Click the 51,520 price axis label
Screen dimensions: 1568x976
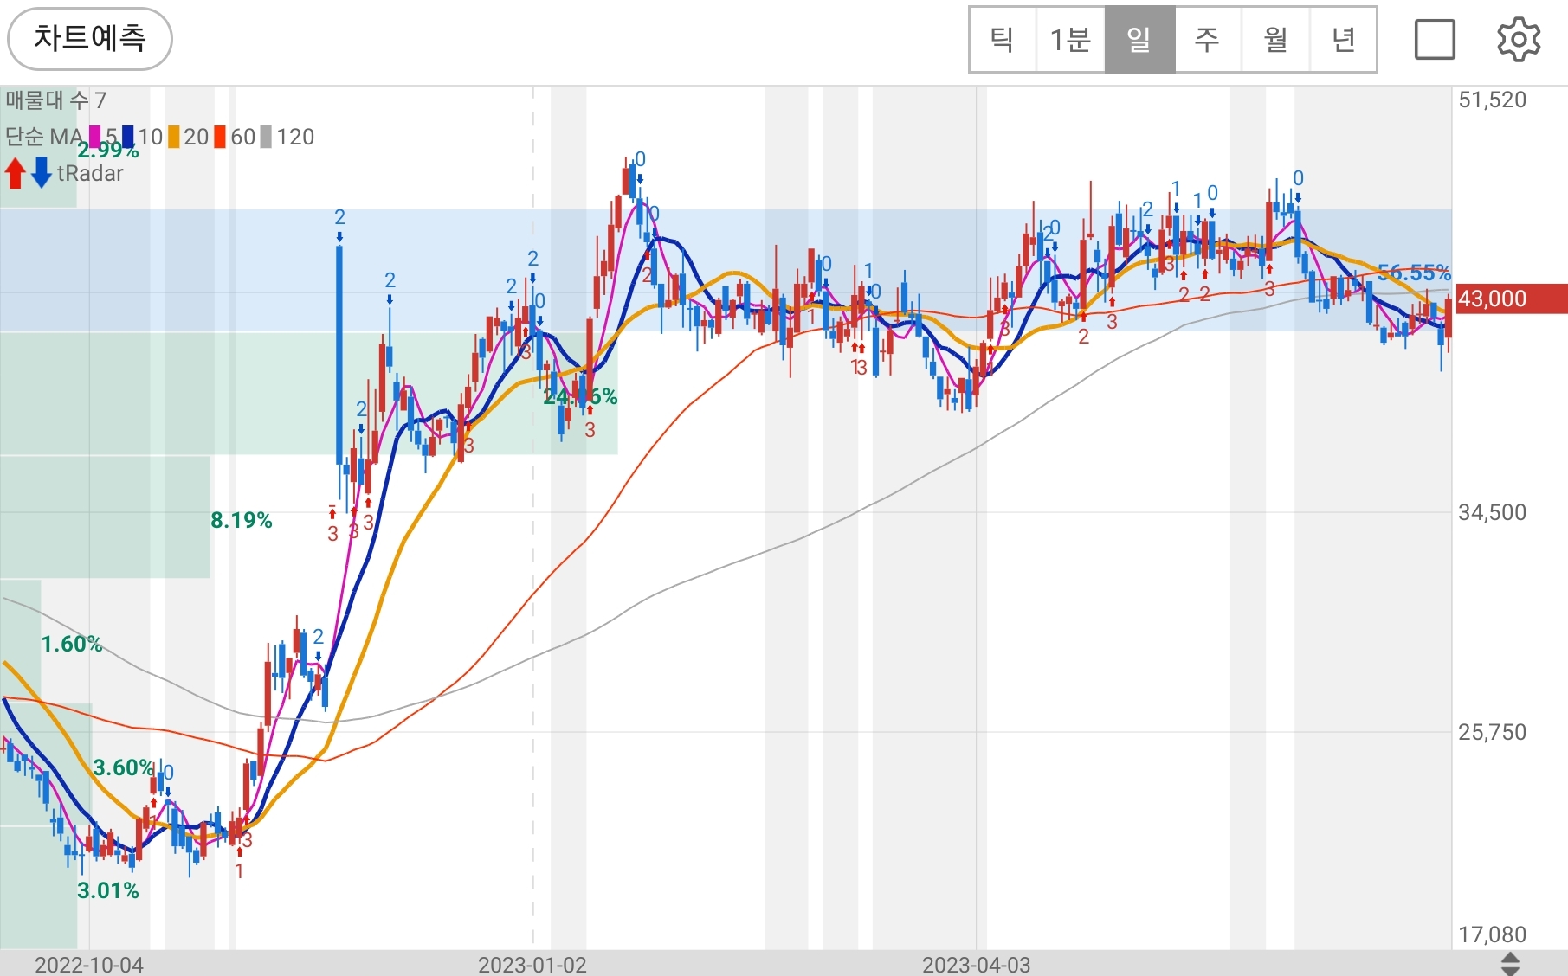[x=1493, y=100]
